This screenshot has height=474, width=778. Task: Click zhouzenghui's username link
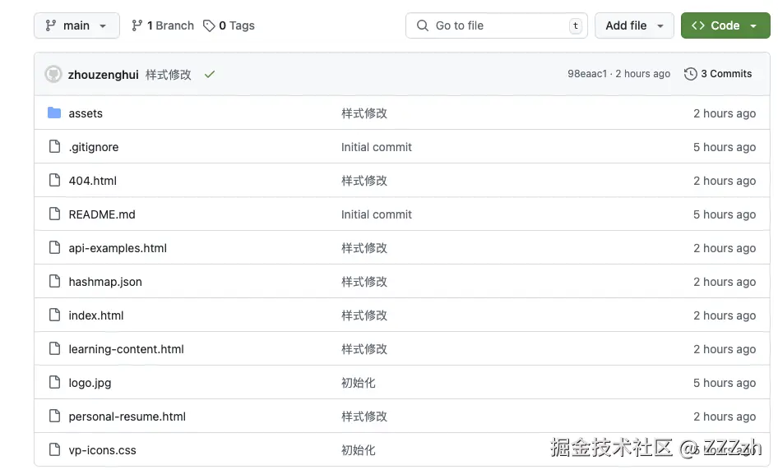[x=104, y=74]
